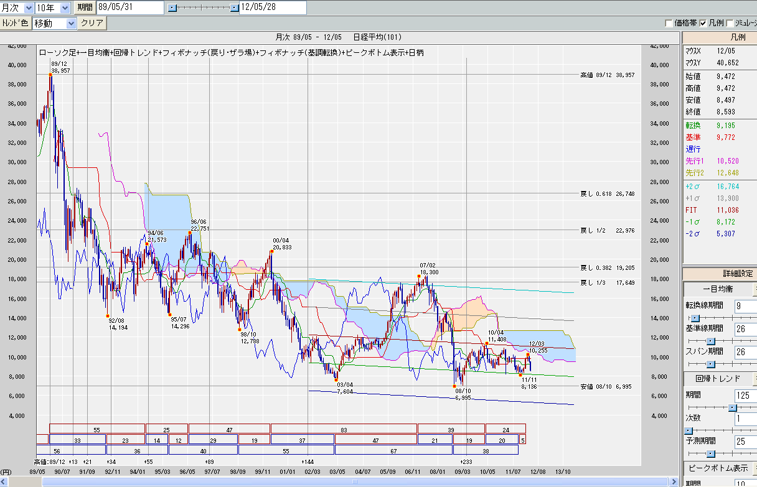The width and height of the screenshot is (757, 487).
Task: Click the 凡例 panel header
Action: point(720,37)
